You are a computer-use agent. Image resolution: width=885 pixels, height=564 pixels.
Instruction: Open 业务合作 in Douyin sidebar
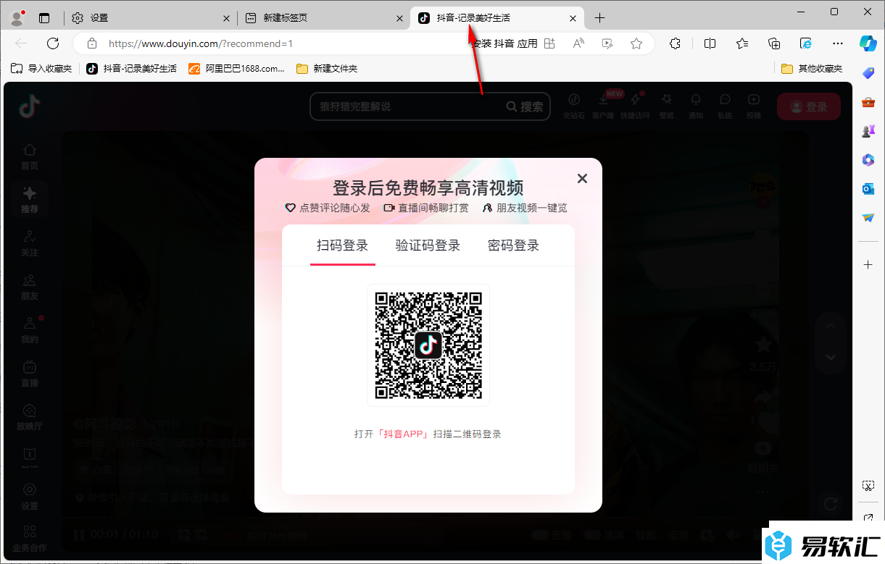pos(30,539)
